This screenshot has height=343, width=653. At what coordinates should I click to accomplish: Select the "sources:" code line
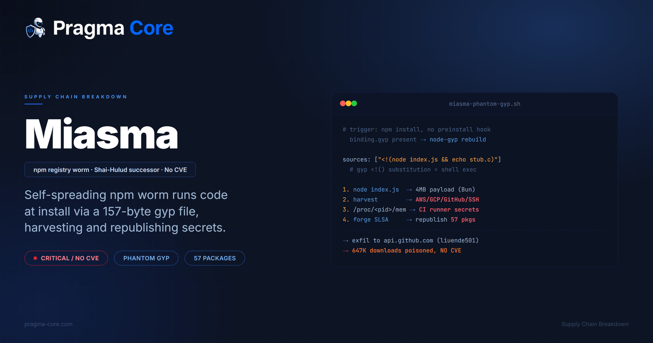422,159
